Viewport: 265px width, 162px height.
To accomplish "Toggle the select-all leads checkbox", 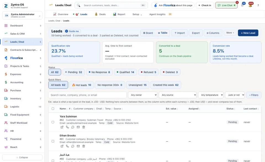I will point(53,109).
